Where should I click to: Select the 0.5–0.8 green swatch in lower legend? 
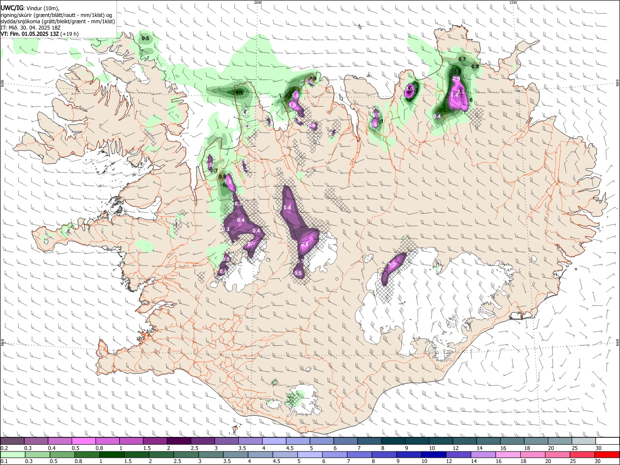(62, 454)
